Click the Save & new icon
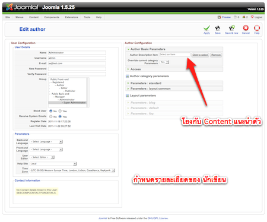 pyautogui.click(x=231, y=28)
